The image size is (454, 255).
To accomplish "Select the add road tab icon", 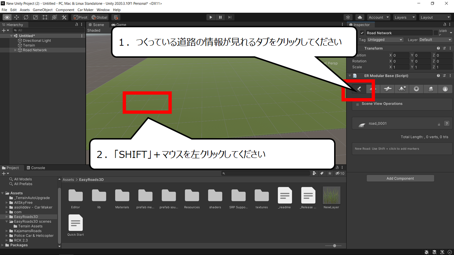I will [373, 89].
